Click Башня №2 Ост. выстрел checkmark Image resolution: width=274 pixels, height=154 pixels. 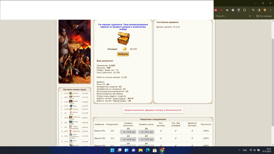click(x=161, y=138)
